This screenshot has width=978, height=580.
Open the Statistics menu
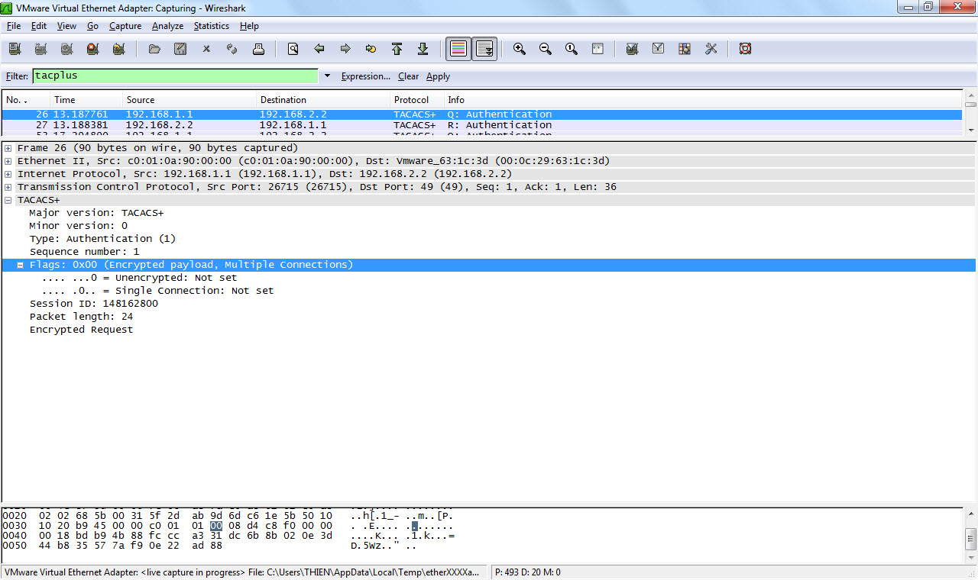click(211, 26)
